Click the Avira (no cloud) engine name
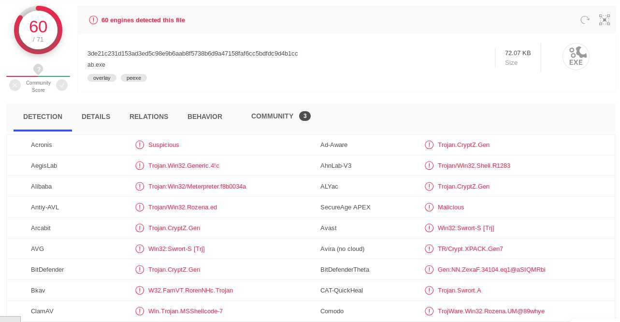 click(x=342, y=249)
